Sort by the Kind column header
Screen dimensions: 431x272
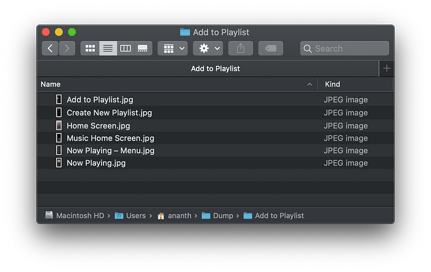pyautogui.click(x=332, y=84)
